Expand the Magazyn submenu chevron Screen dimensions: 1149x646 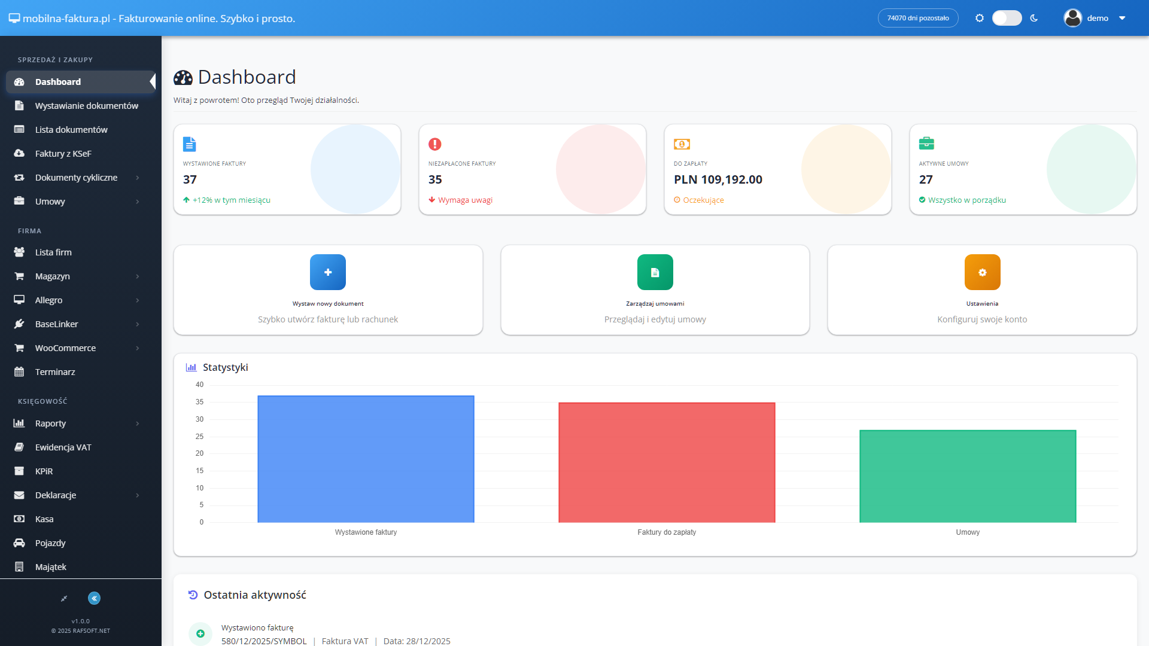point(137,276)
